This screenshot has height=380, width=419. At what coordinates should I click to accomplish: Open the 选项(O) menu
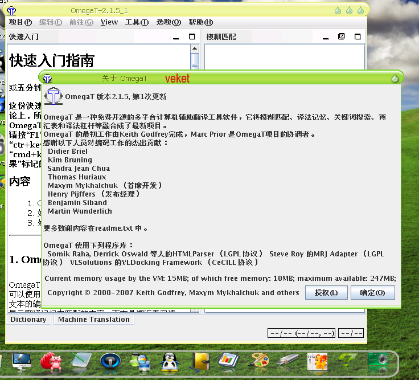[169, 22]
